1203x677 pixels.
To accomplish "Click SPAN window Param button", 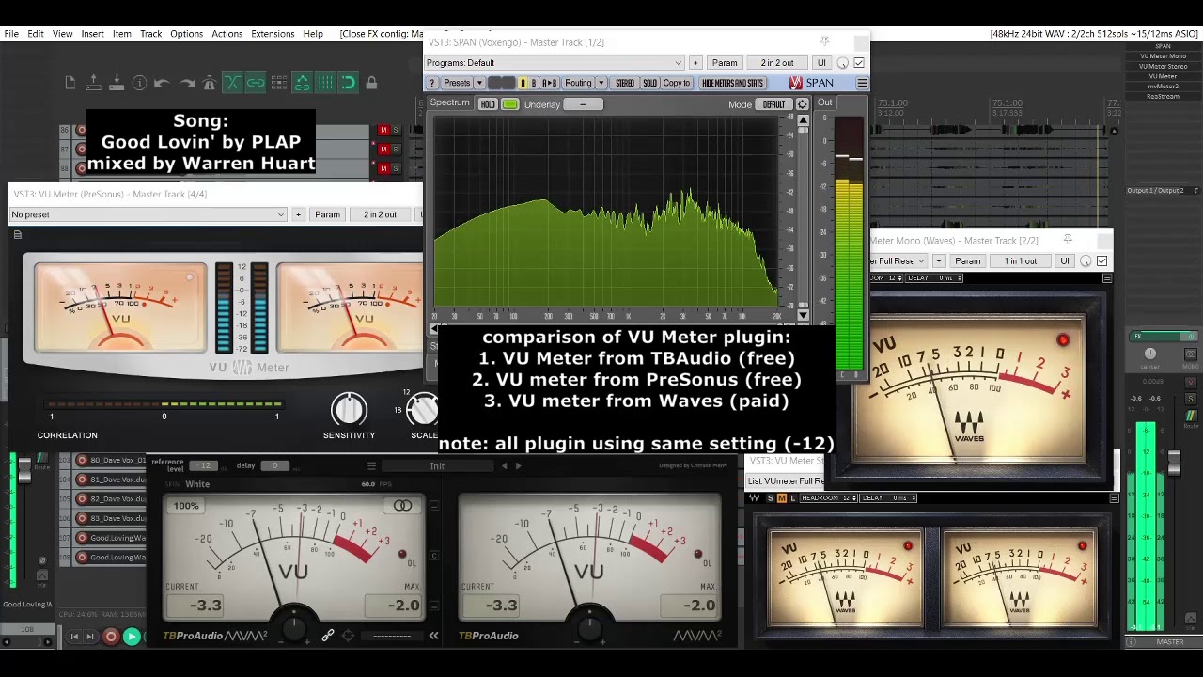I will click(725, 63).
